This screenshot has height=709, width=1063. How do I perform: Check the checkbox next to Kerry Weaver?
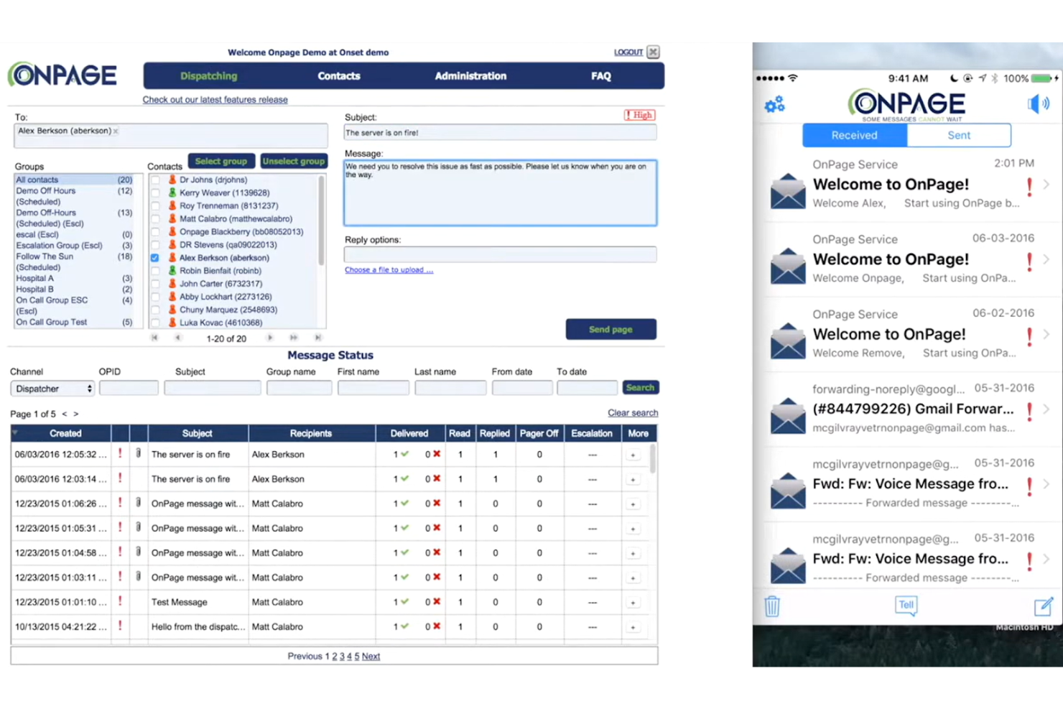tap(155, 193)
